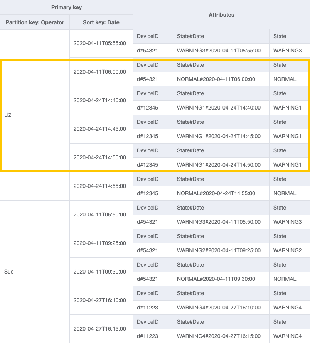This screenshot has width=310, height=343.
Task: Click the Attributes column header
Action: (x=221, y=15)
